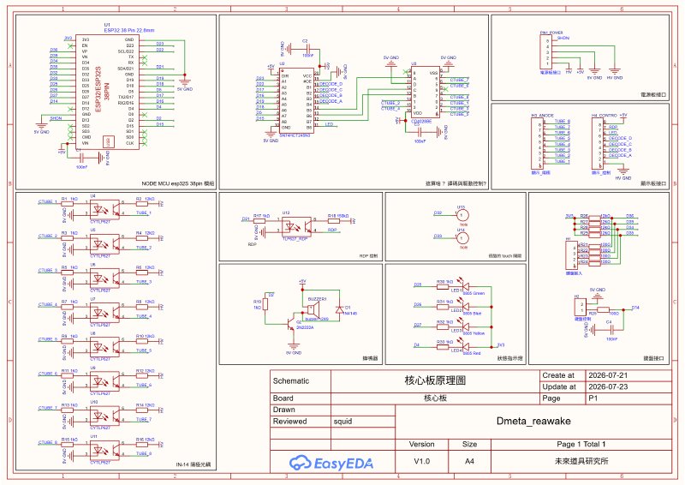Select the 1N4148 diode D1 symbol
Viewport: 685px width, 485px height.
coord(339,309)
